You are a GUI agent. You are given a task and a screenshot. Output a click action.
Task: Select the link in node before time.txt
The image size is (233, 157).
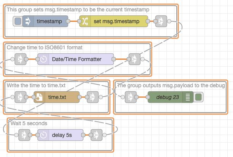tap(21, 97)
